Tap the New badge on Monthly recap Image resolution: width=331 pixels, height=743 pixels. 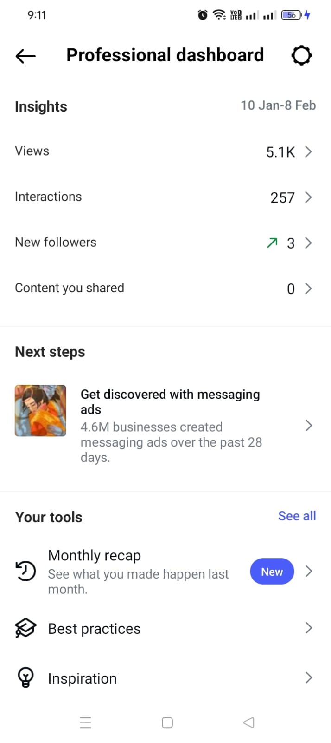click(x=272, y=572)
